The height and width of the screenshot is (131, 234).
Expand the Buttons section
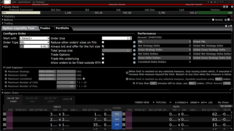(x=3, y=20)
